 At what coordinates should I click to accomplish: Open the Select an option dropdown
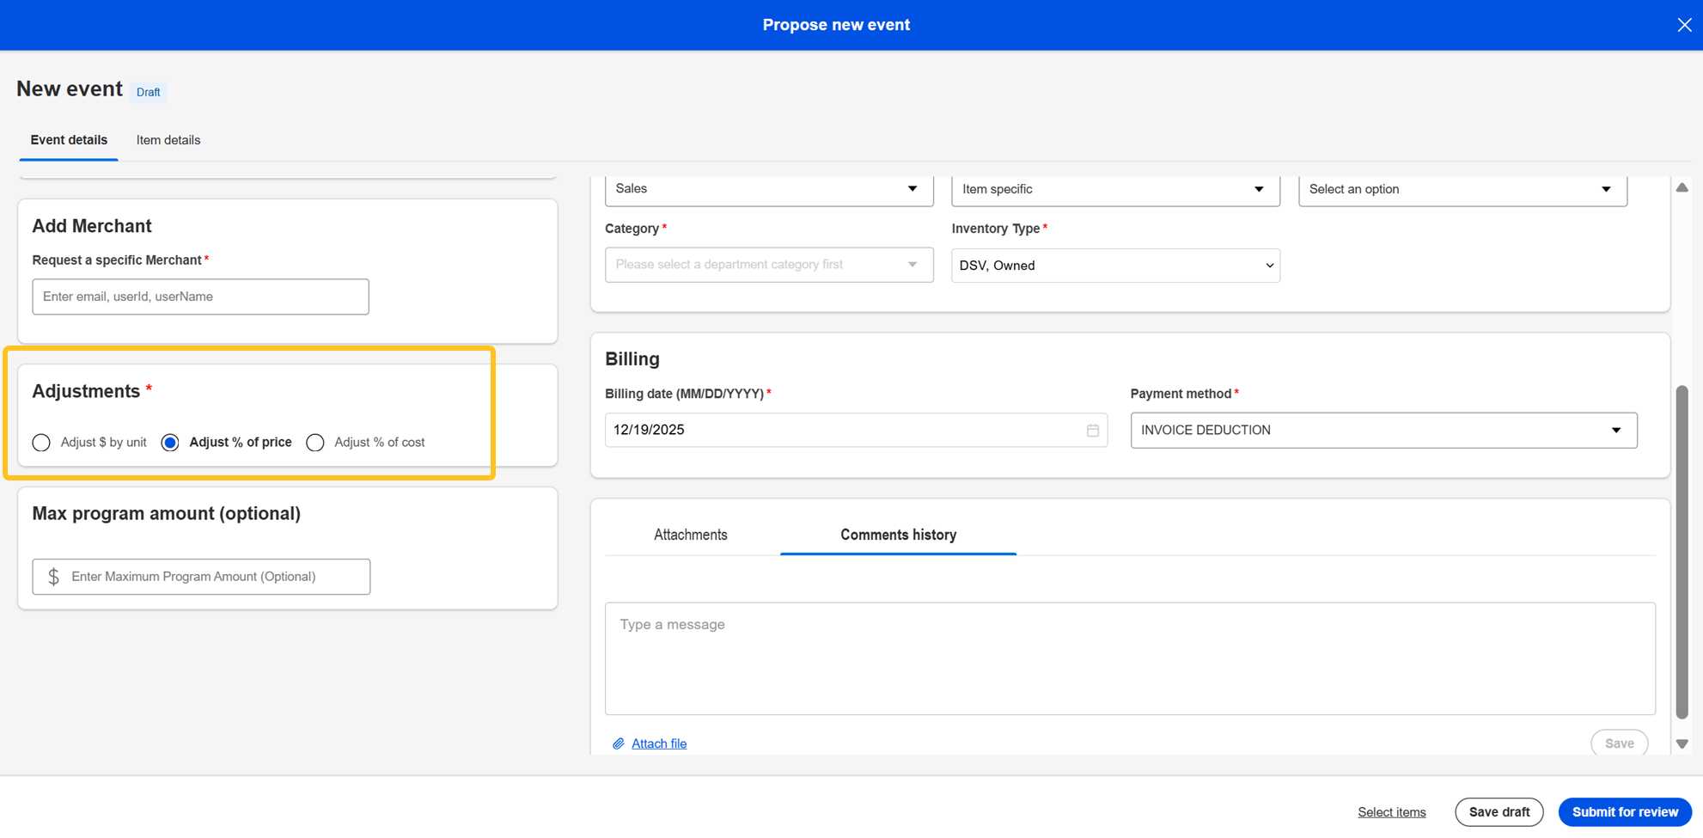[1462, 189]
